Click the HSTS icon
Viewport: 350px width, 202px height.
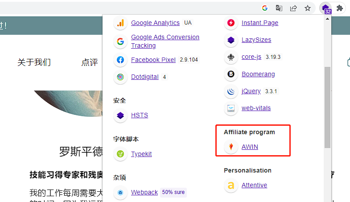(120, 115)
